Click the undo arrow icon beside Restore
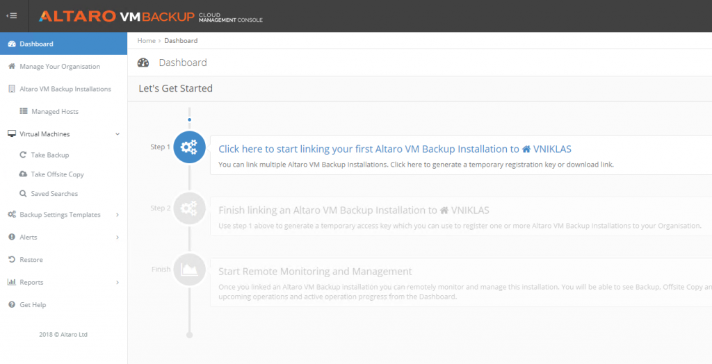The image size is (712, 364). pyautogui.click(x=12, y=260)
